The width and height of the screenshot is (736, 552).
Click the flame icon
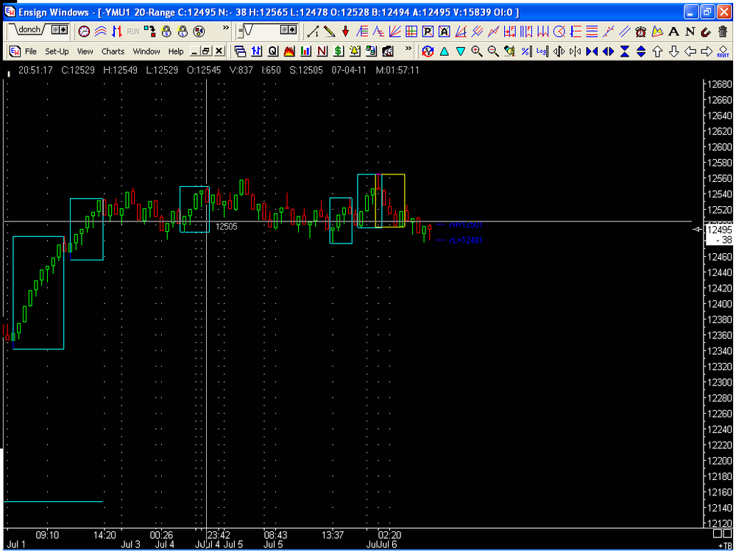(x=289, y=52)
